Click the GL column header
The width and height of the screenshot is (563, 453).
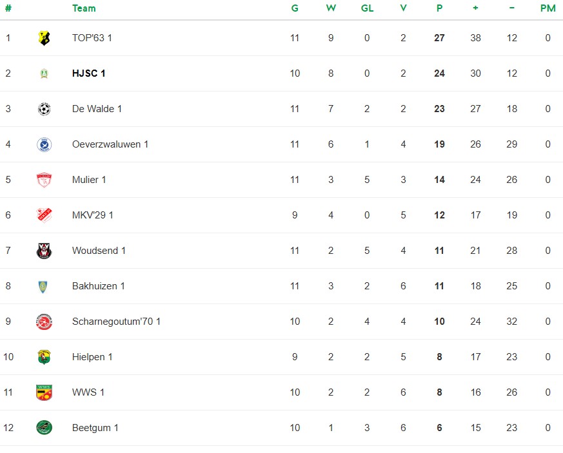click(x=367, y=8)
